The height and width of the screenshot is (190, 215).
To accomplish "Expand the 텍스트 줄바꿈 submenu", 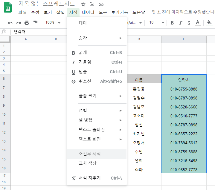I will point(97,130).
